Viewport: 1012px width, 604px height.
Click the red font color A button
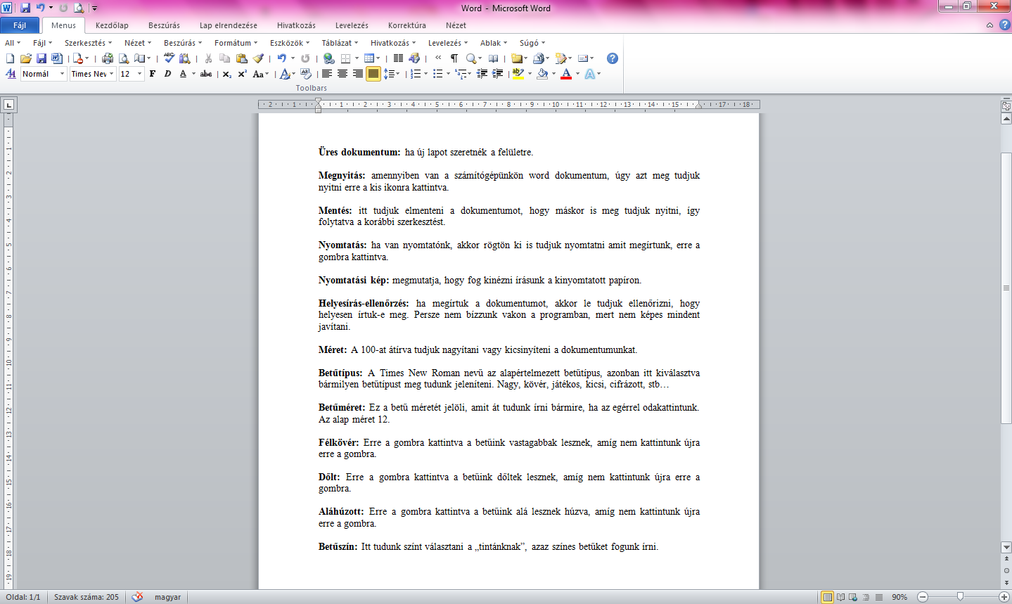tap(566, 74)
